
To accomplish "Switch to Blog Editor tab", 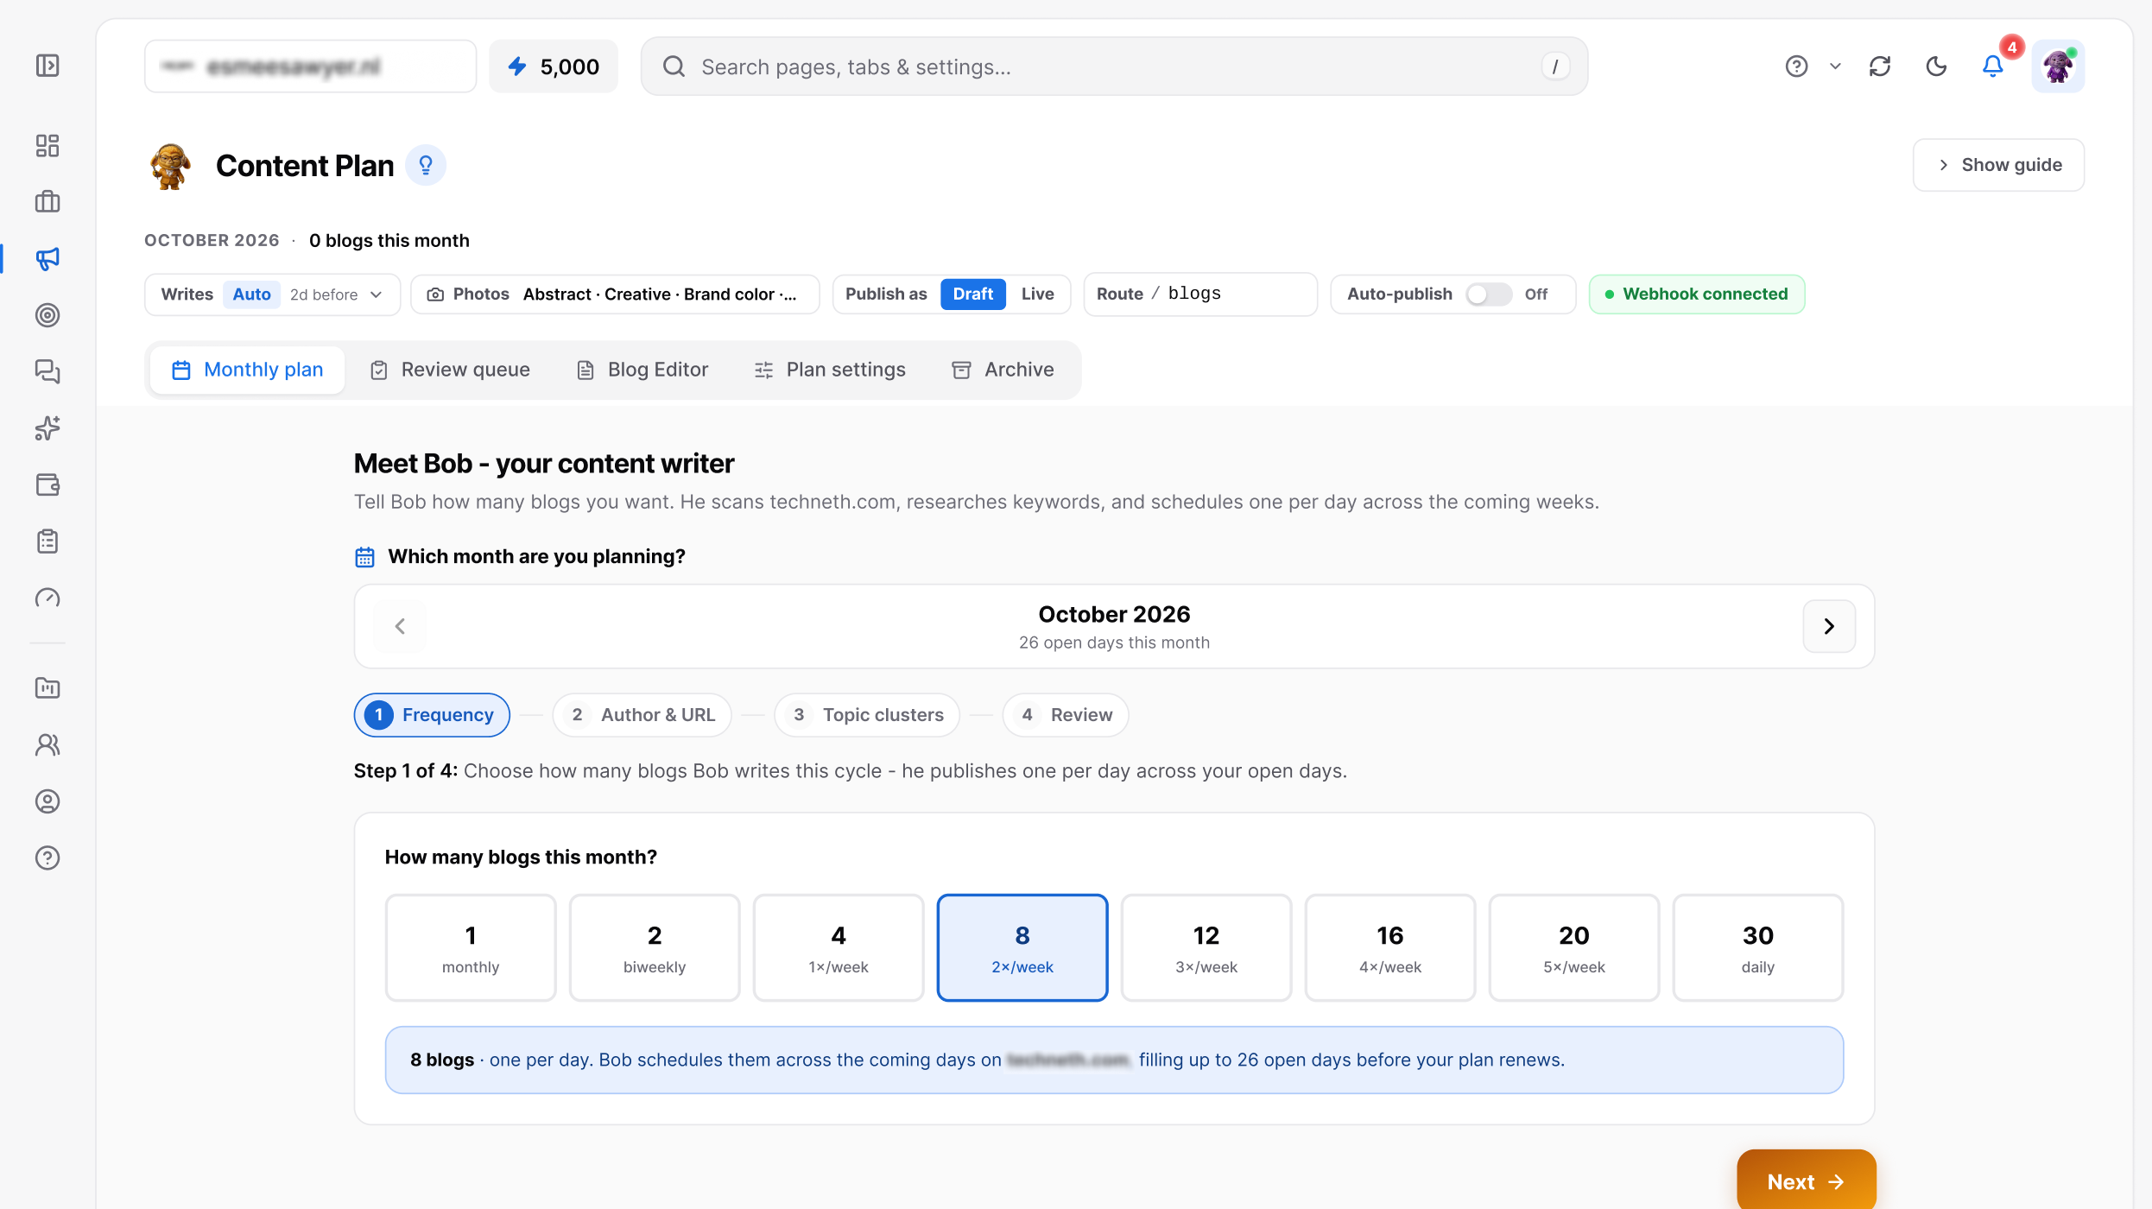I will pyautogui.click(x=642, y=370).
